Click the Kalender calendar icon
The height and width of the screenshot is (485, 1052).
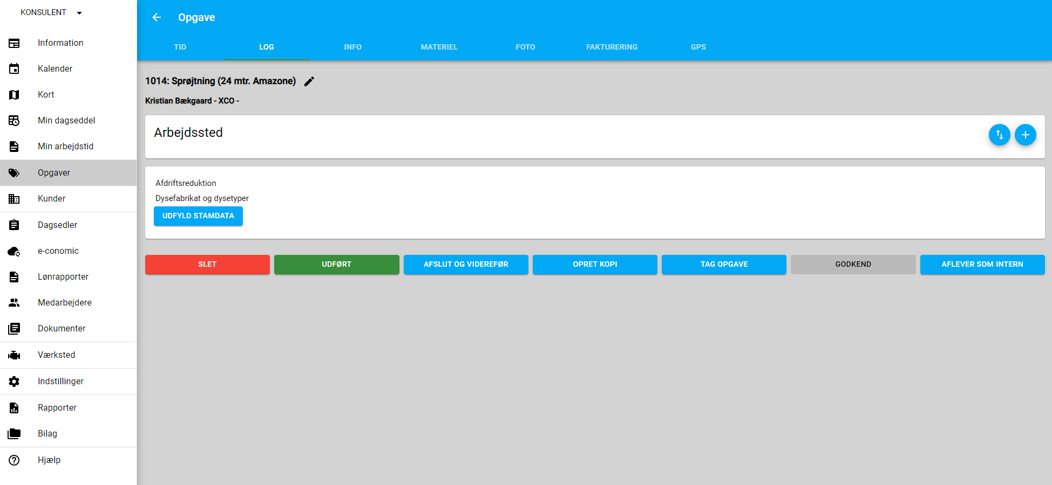click(x=14, y=69)
